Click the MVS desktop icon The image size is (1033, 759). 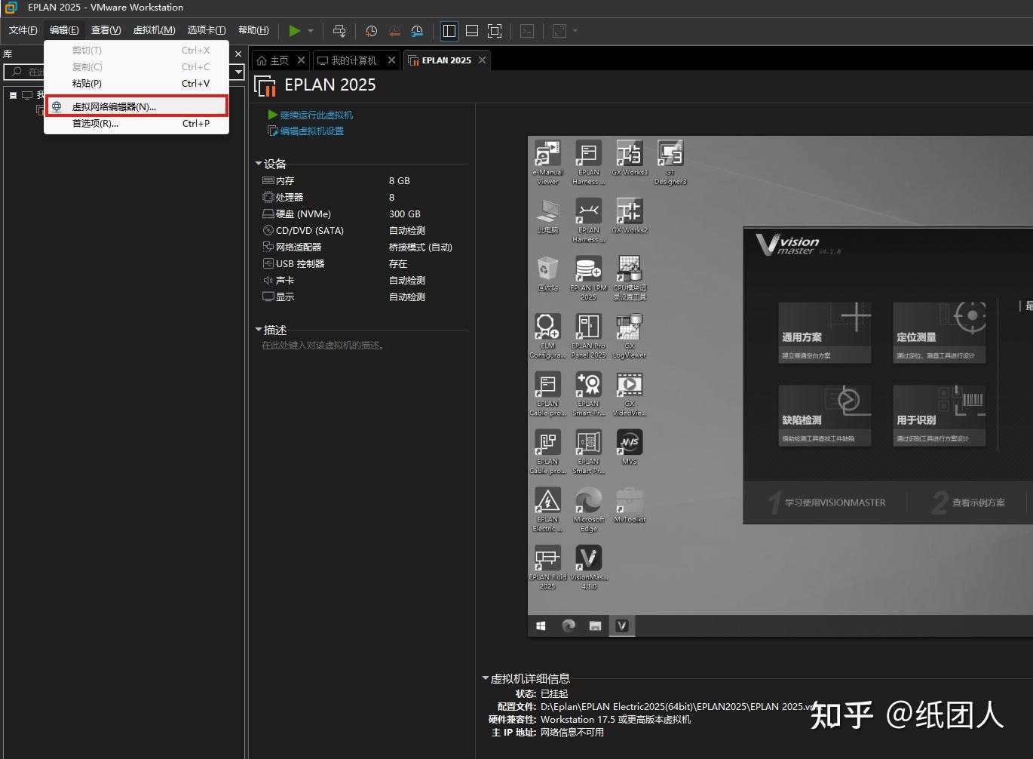(x=630, y=447)
